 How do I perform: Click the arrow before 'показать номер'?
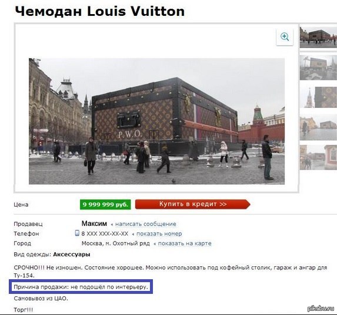133,234
